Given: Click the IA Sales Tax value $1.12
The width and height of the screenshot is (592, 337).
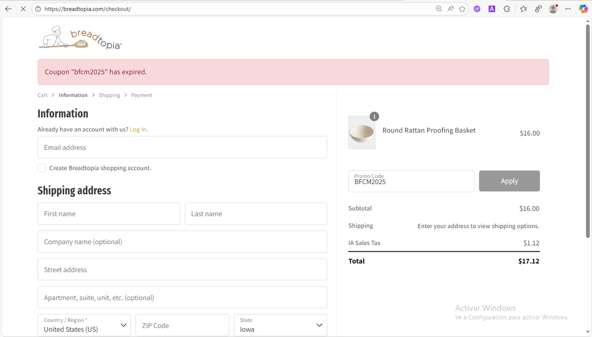Looking at the screenshot, I should 531,243.
